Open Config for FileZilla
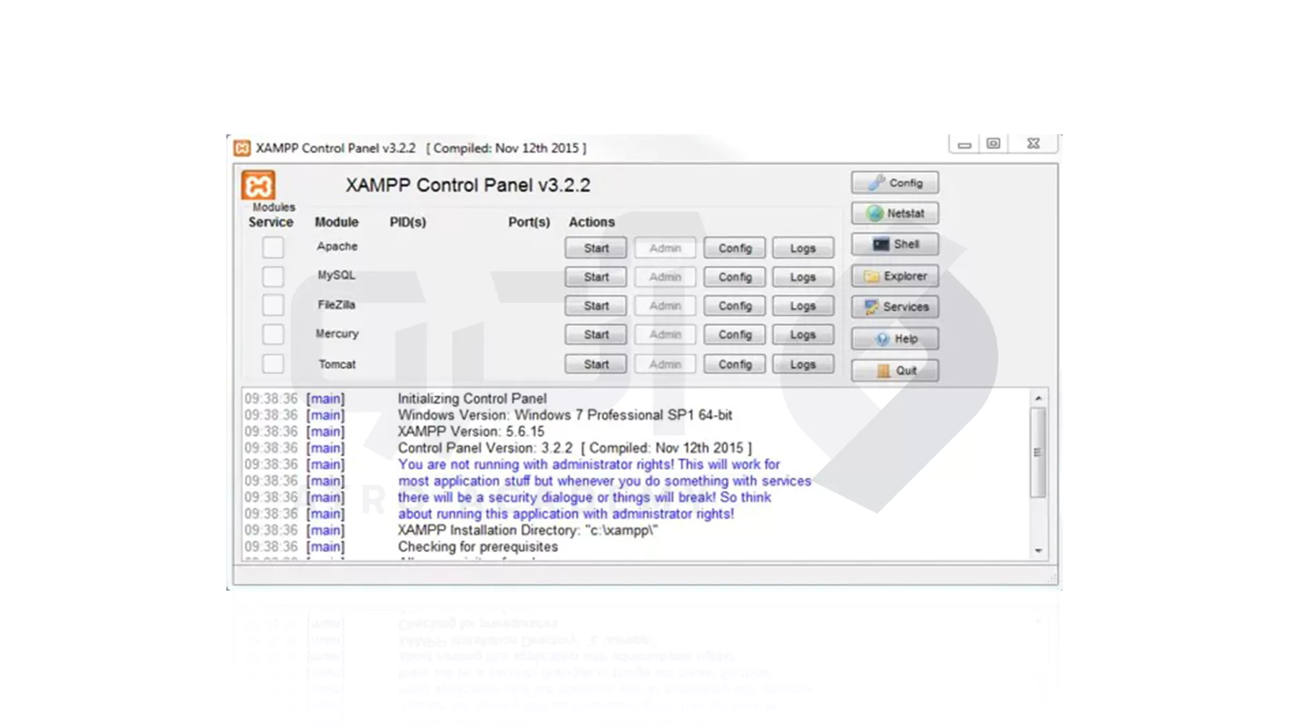Image resolution: width=1289 pixels, height=725 pixels. click(x=734, y=305)
